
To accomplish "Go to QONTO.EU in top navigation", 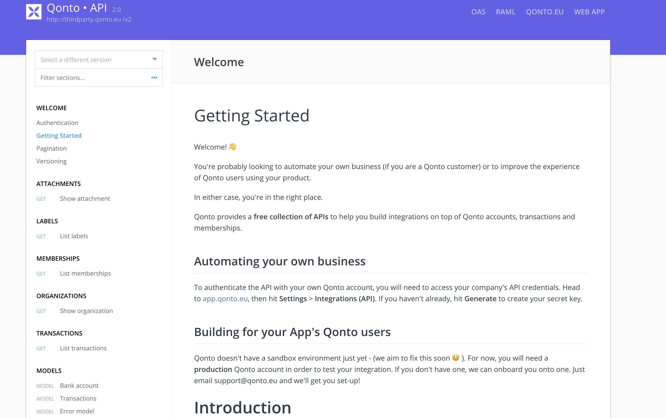I will 545,12.
